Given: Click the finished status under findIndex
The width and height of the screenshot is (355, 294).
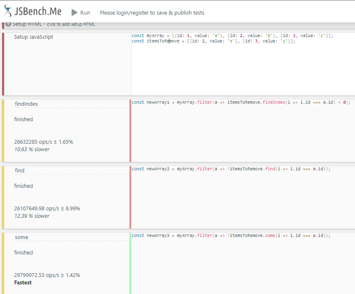Looking at the screenshot, I should 23,119.
